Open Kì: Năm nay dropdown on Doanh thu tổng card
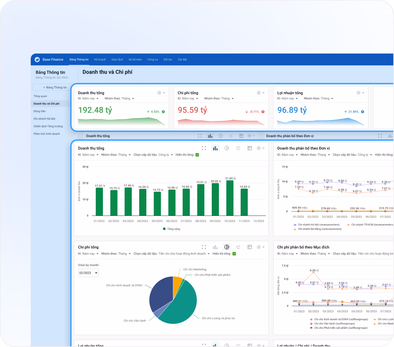Image resolution: width=394 pixels, height=347 pixels. [88, 99]
